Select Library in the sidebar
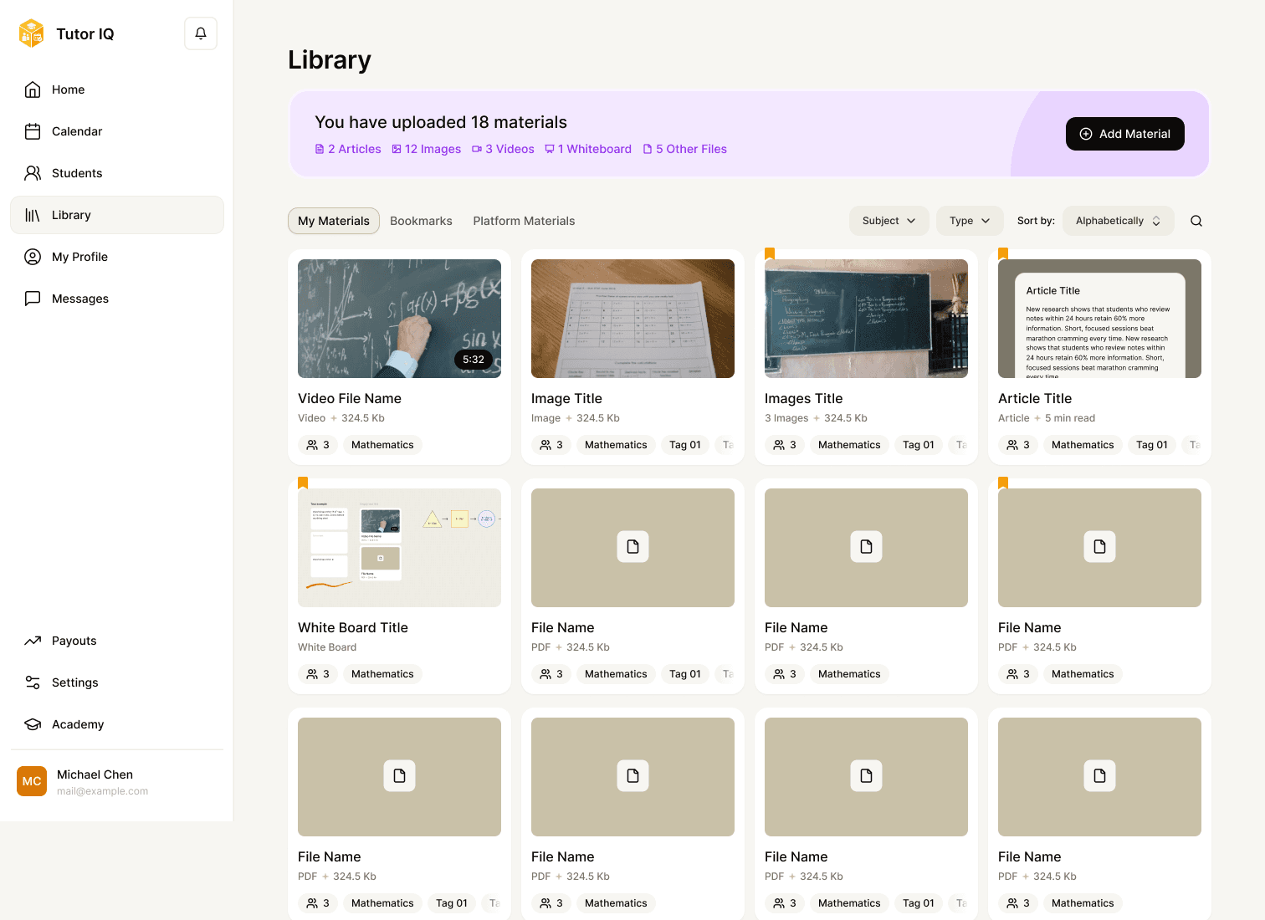Screen dimensions: 1265x920 117,215
